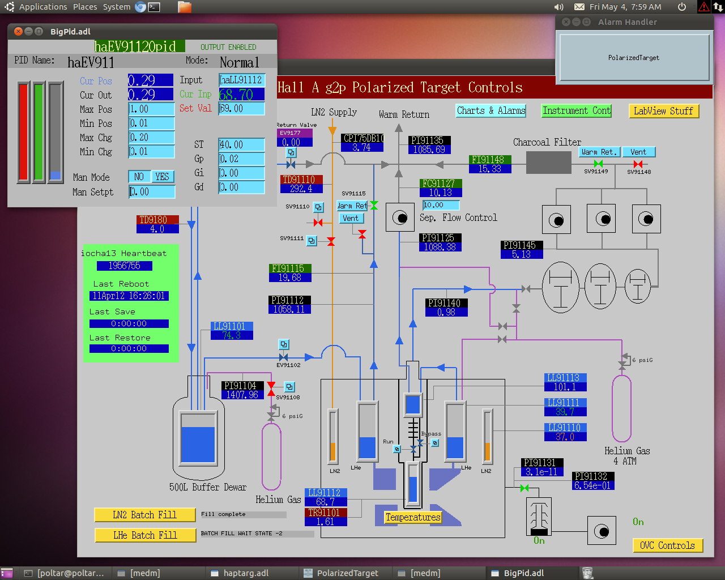The height and width of the screenshot is (580, 725).
Task: Click green valve below PI91131 readout
Action: 524,488
